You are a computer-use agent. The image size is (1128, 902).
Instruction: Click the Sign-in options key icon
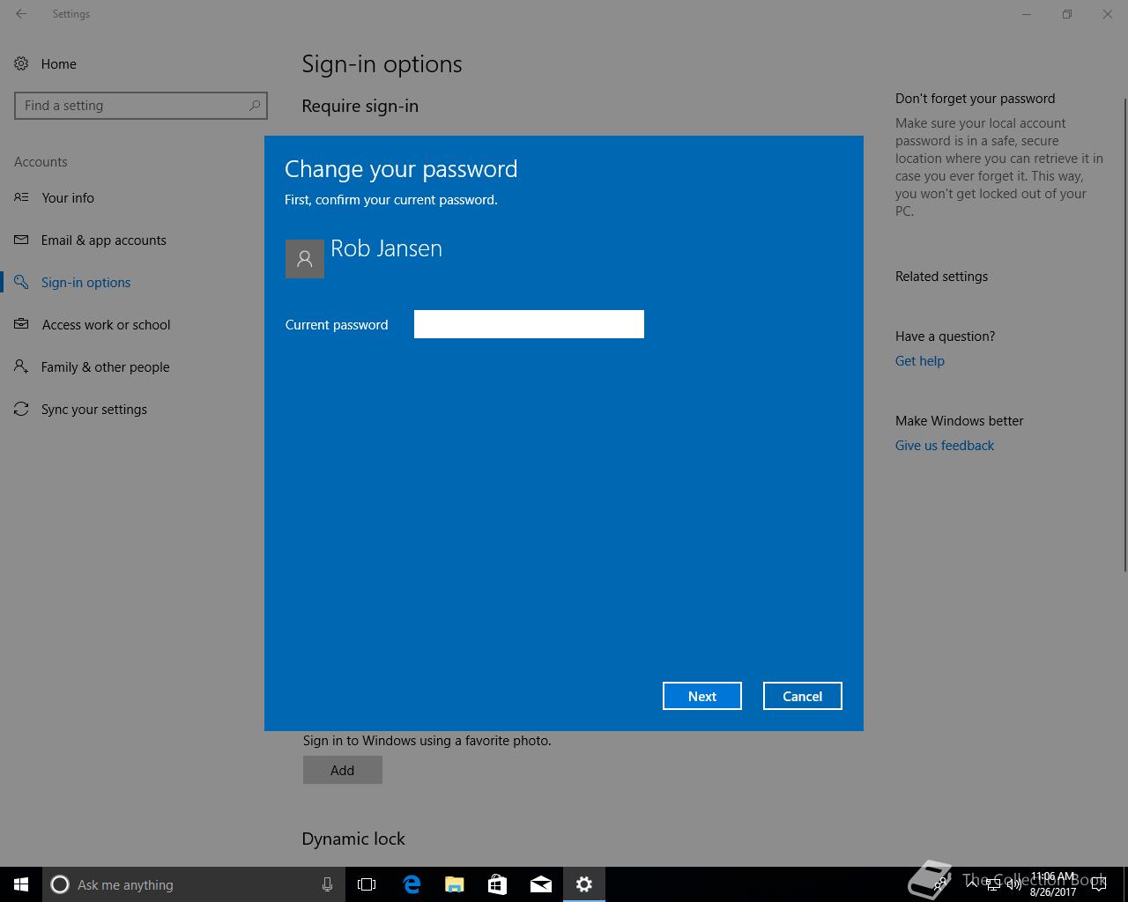tap(21, 282)
